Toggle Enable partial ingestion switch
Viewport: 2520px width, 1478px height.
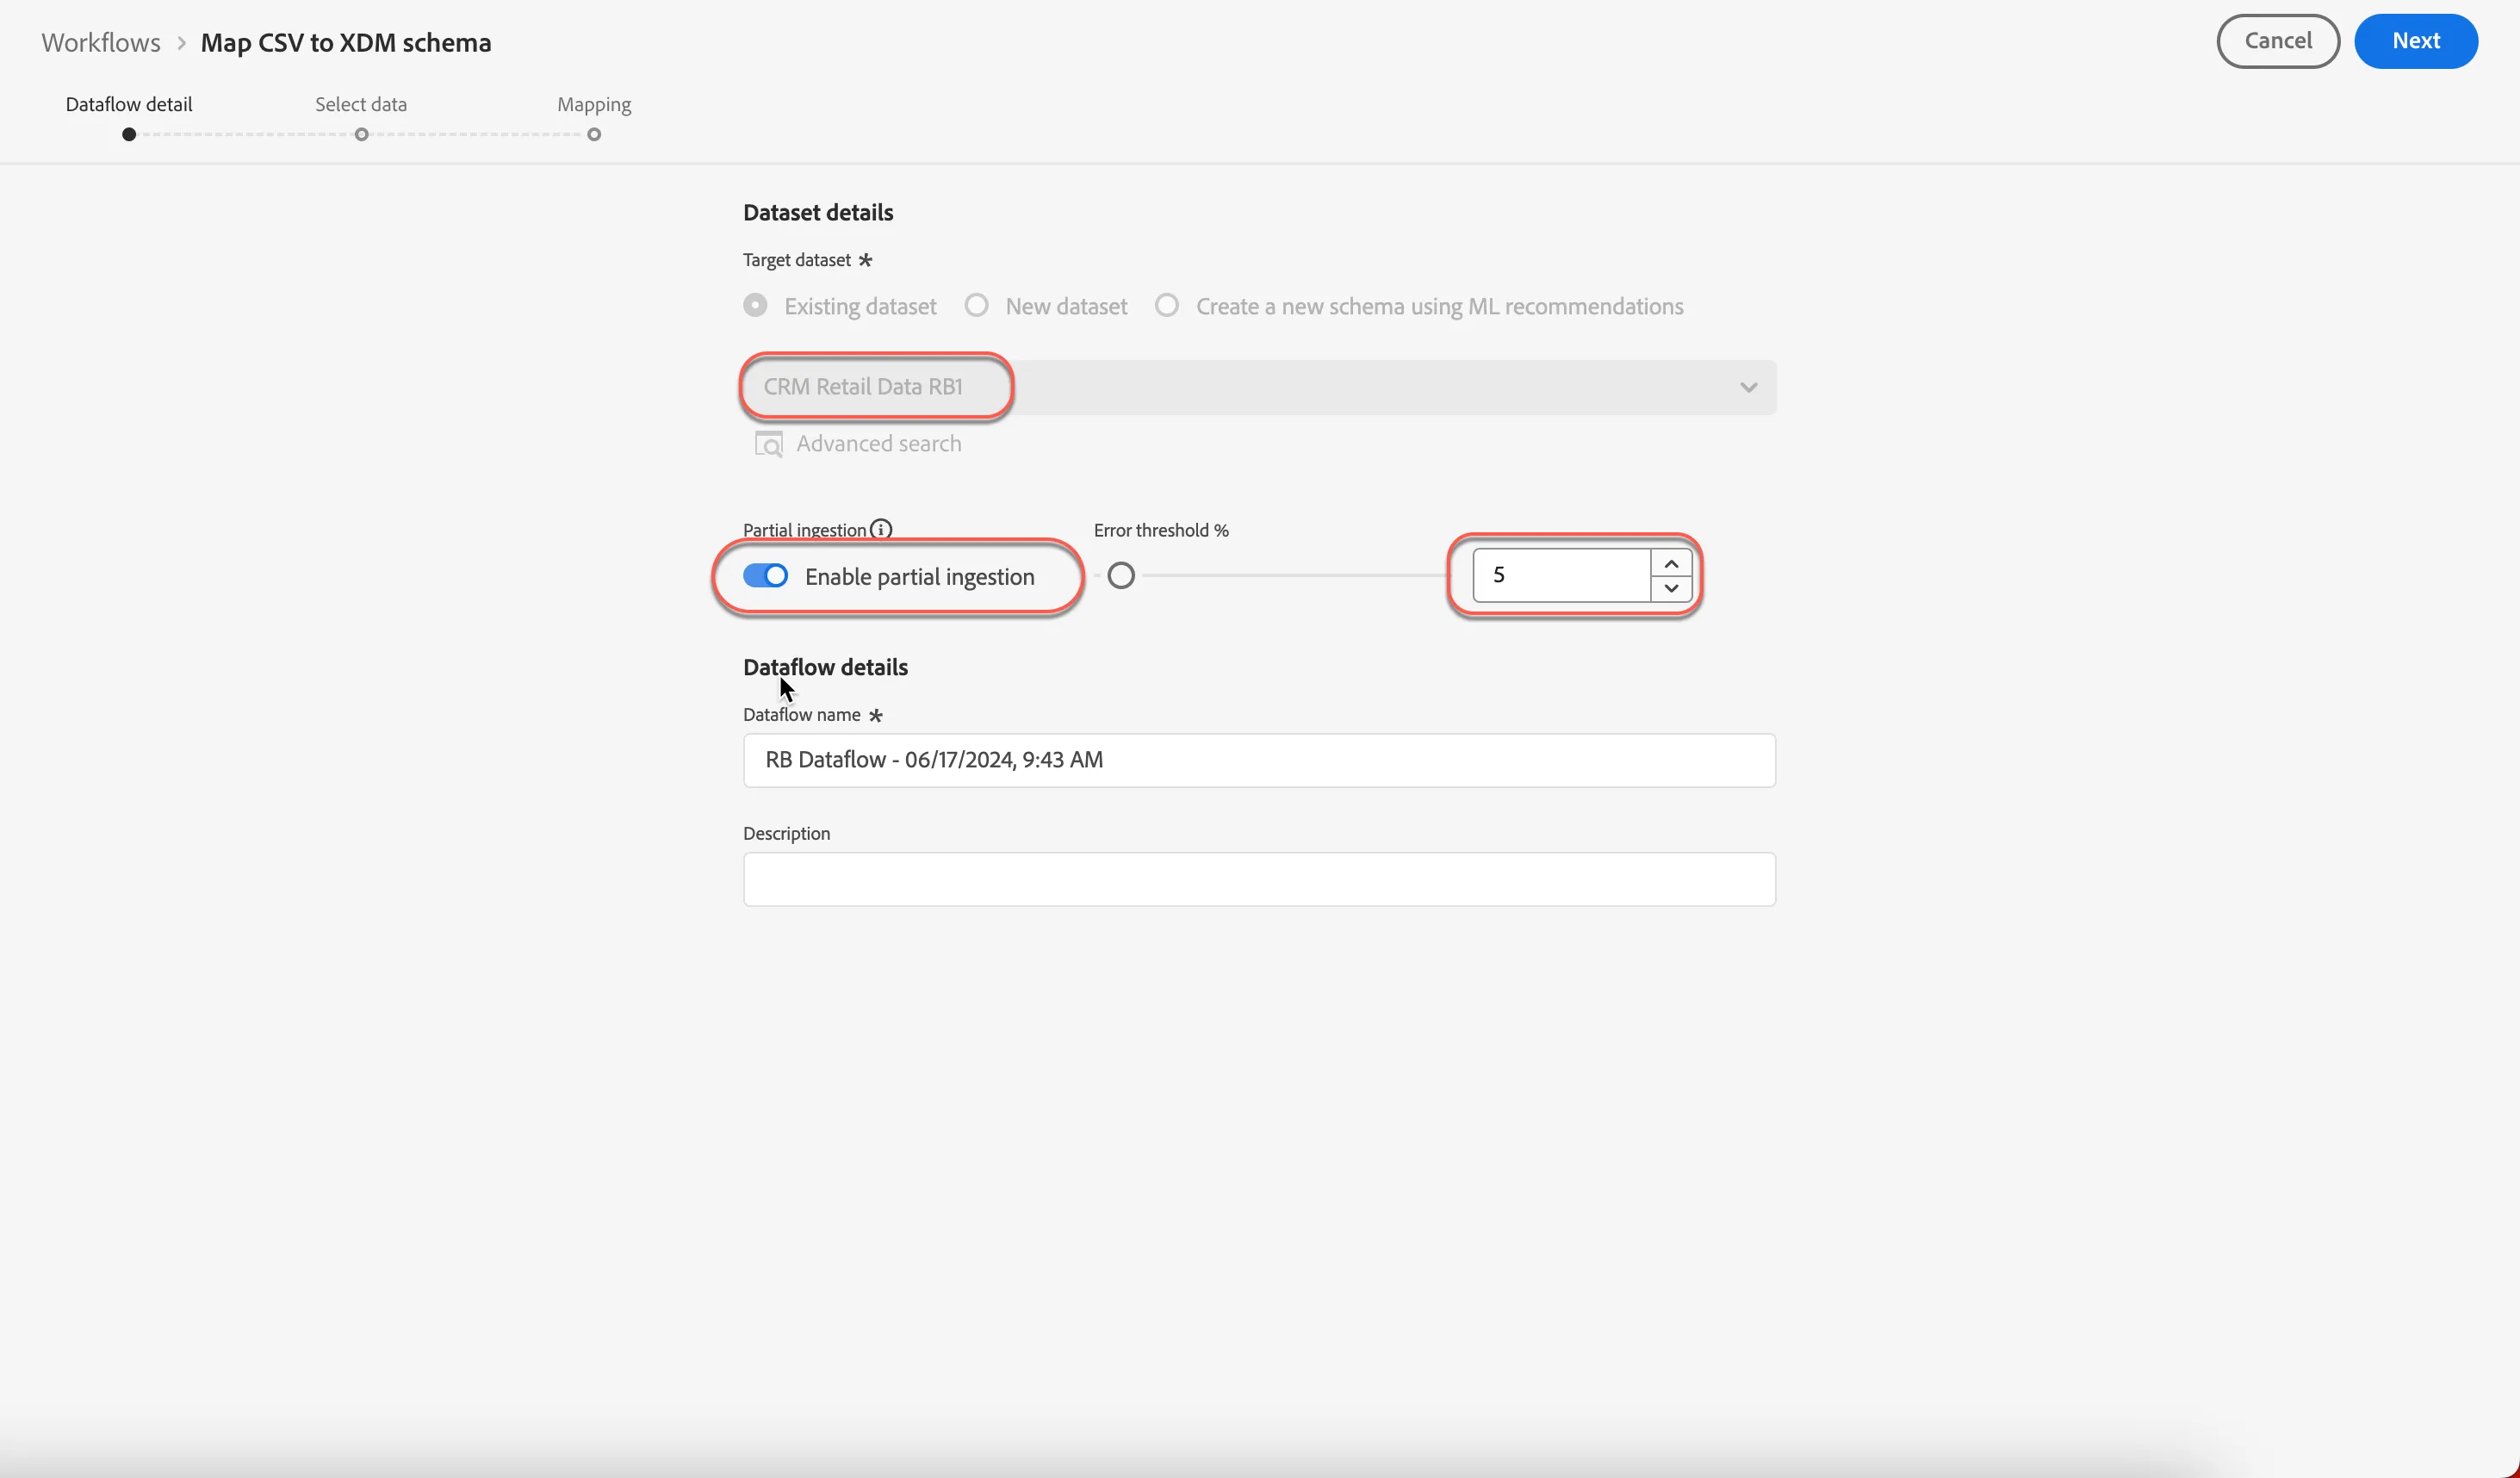tap(766, 576)
